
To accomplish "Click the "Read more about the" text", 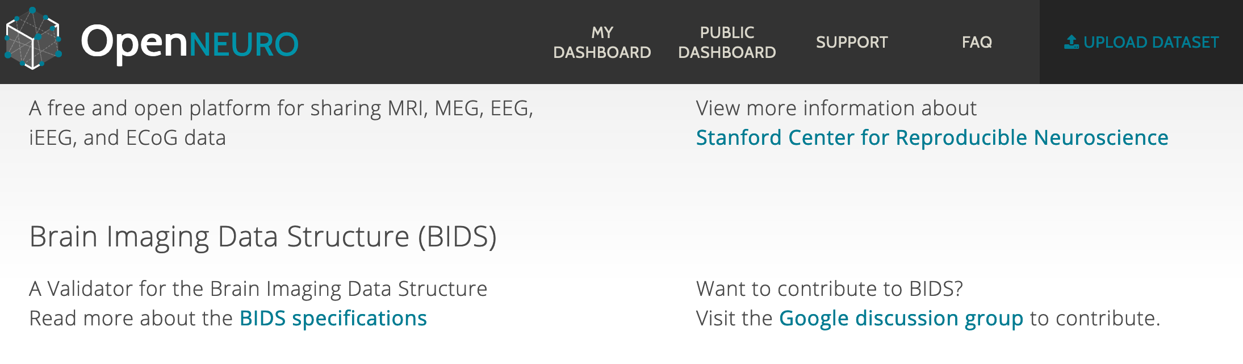I will [131, 319].
